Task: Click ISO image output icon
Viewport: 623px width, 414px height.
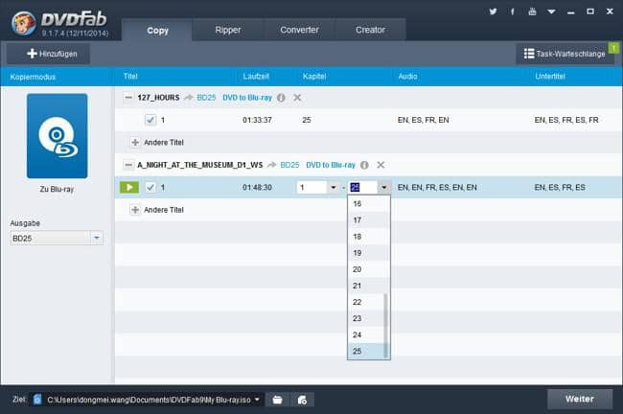Action: [300, 399]
